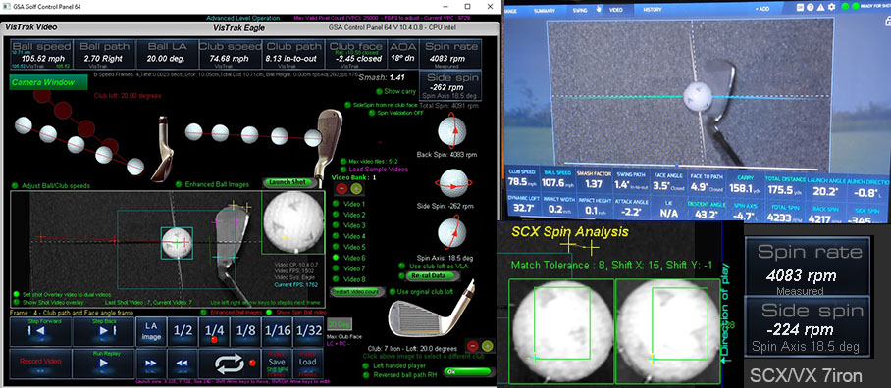Click the rewind double arrow icon
This screenshot has height=388, width=891.
pos(182,364)
